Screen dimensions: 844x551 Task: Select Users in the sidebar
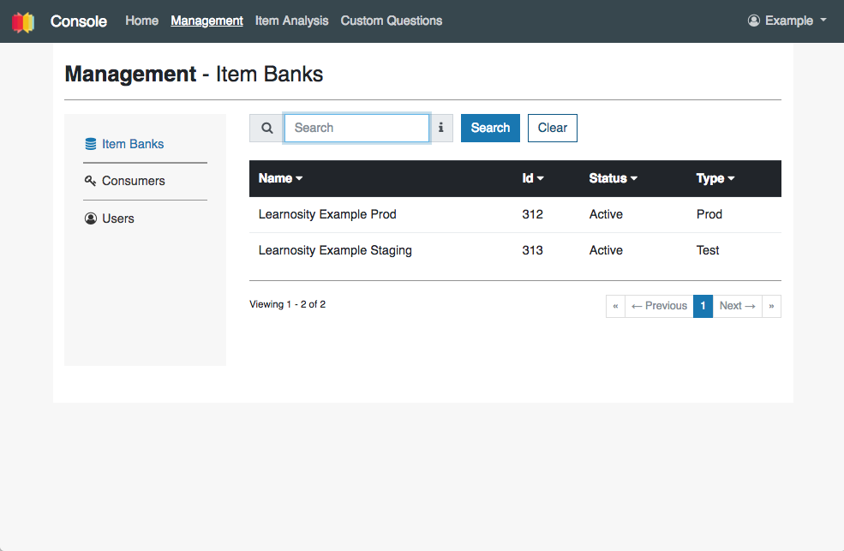coord(118,219)
